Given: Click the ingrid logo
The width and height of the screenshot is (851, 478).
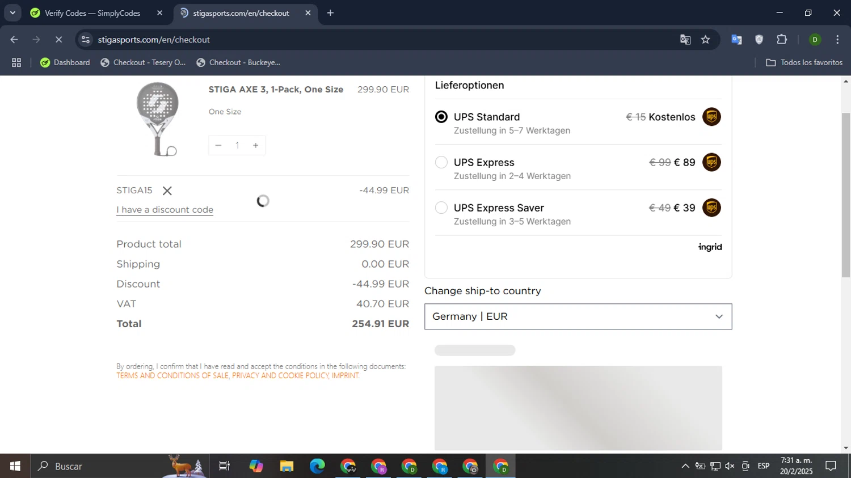Looking at the screenshot, I should pos(710,247).
